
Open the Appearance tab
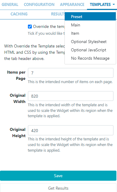pyautogui.click(x=72, y=4)
